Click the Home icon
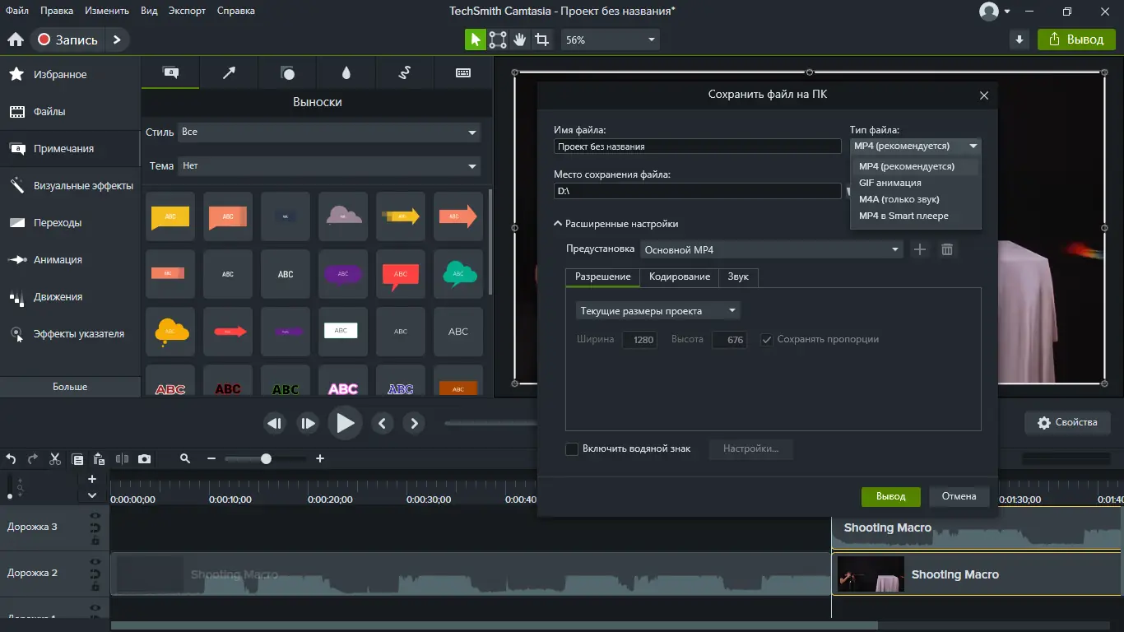Viewport: 1124px width, 632px height. pyautogui.click(x=15, y=39)
